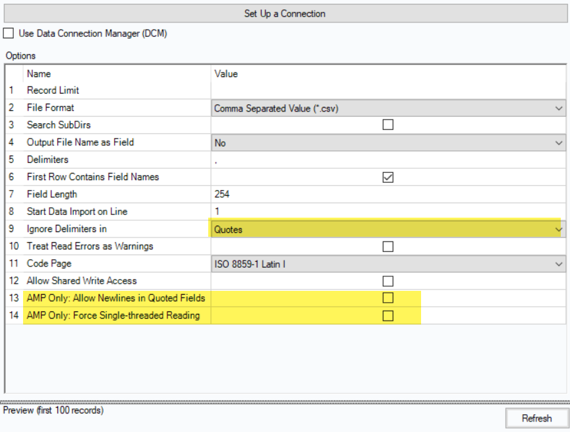Click the Set Up a Connection button

pos(285,13)
